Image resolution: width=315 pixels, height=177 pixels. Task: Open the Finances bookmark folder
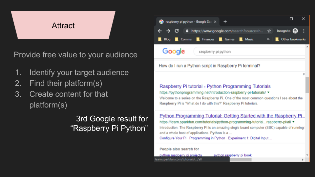pyautogui.click(x=205, y=39)
